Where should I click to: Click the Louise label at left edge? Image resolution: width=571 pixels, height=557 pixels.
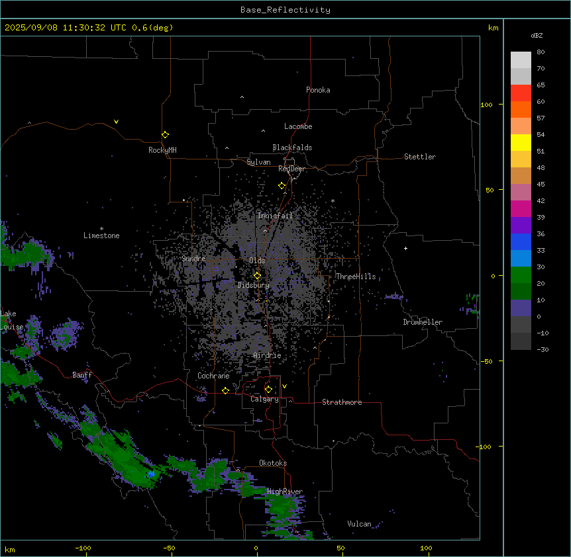12,327
